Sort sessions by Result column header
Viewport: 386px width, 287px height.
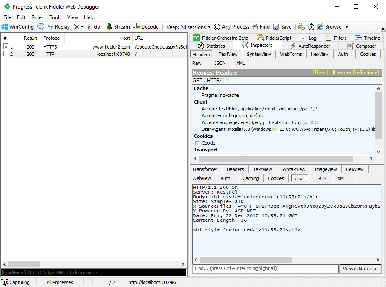31,38
